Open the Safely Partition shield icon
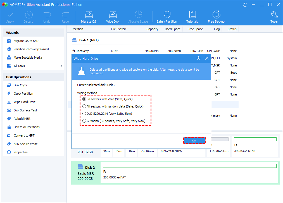 click(x=167, y=15)
